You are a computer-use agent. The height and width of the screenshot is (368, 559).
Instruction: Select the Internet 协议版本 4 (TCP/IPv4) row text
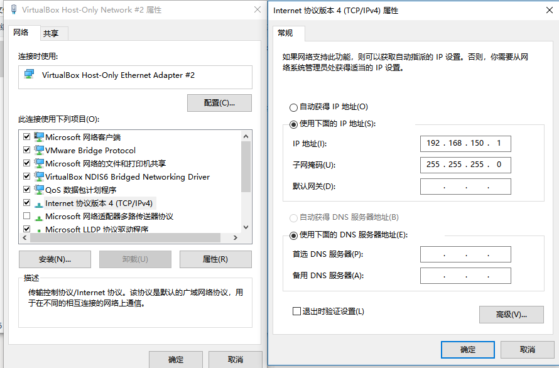tap(99, 203)
